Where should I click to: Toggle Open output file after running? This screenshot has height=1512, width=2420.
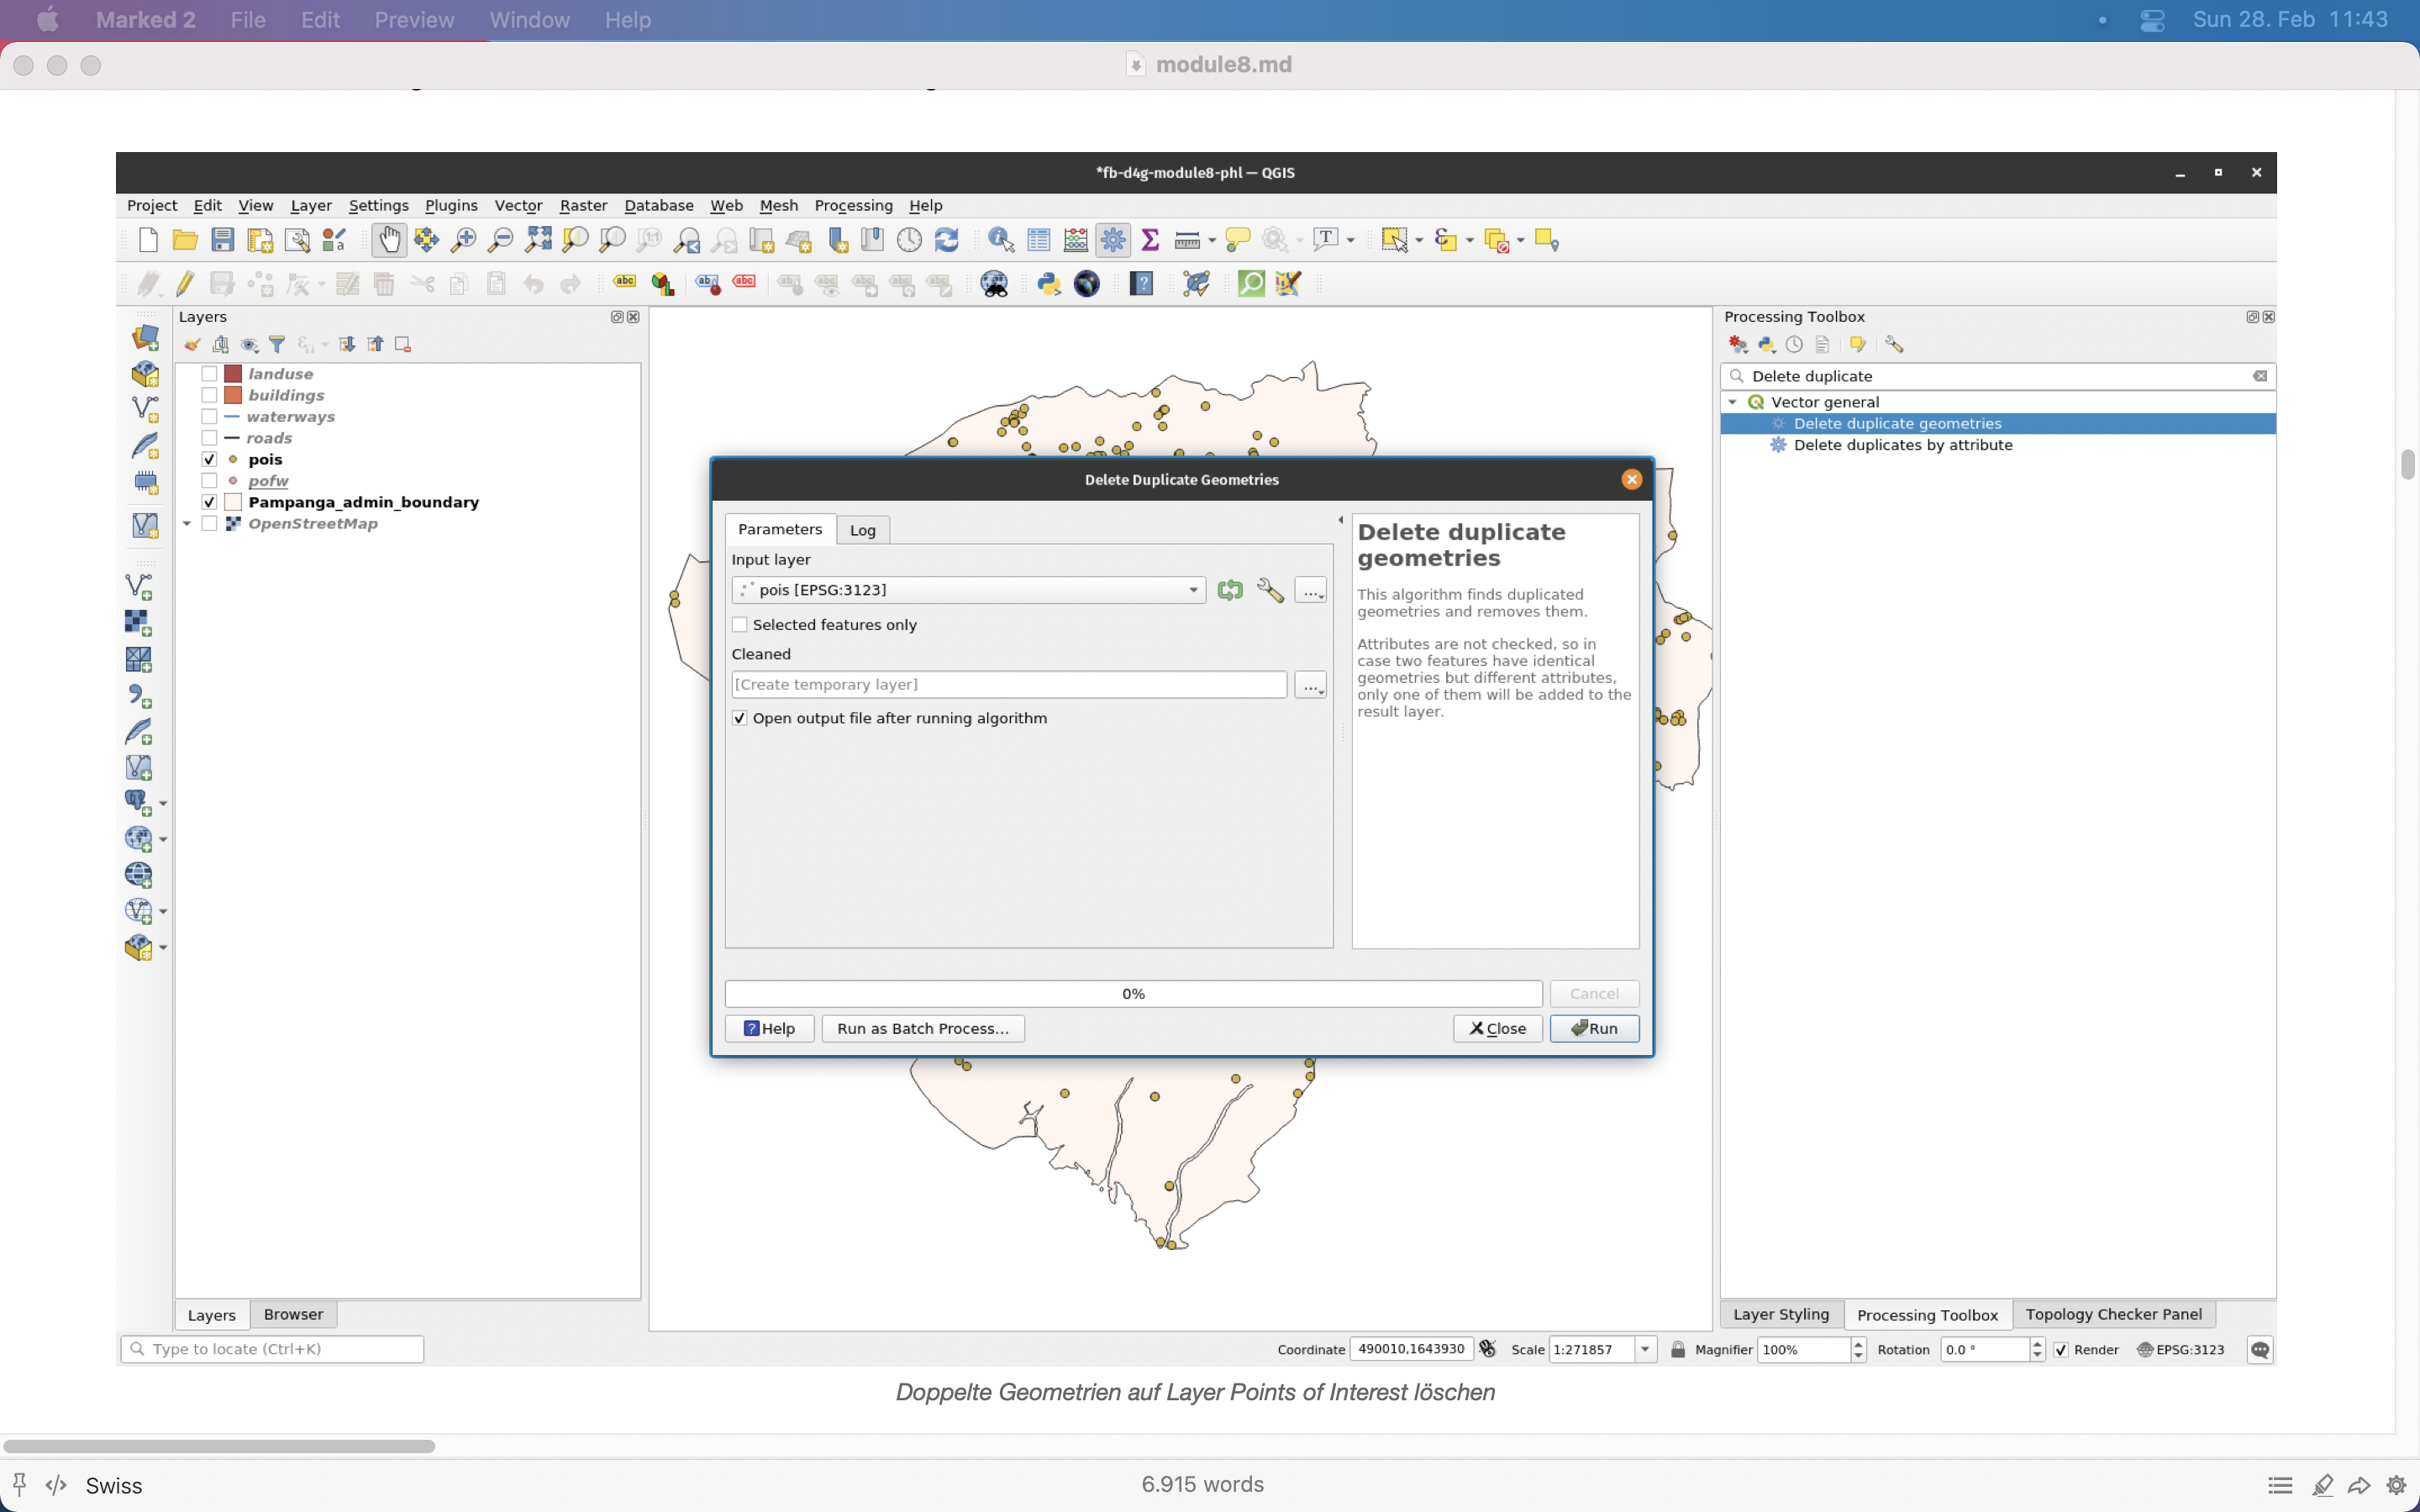coord(740,717)
